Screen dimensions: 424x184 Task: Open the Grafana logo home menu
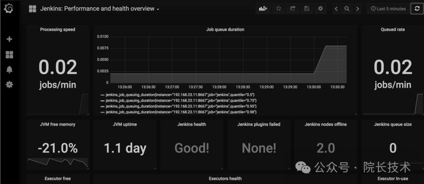[9, 9]
